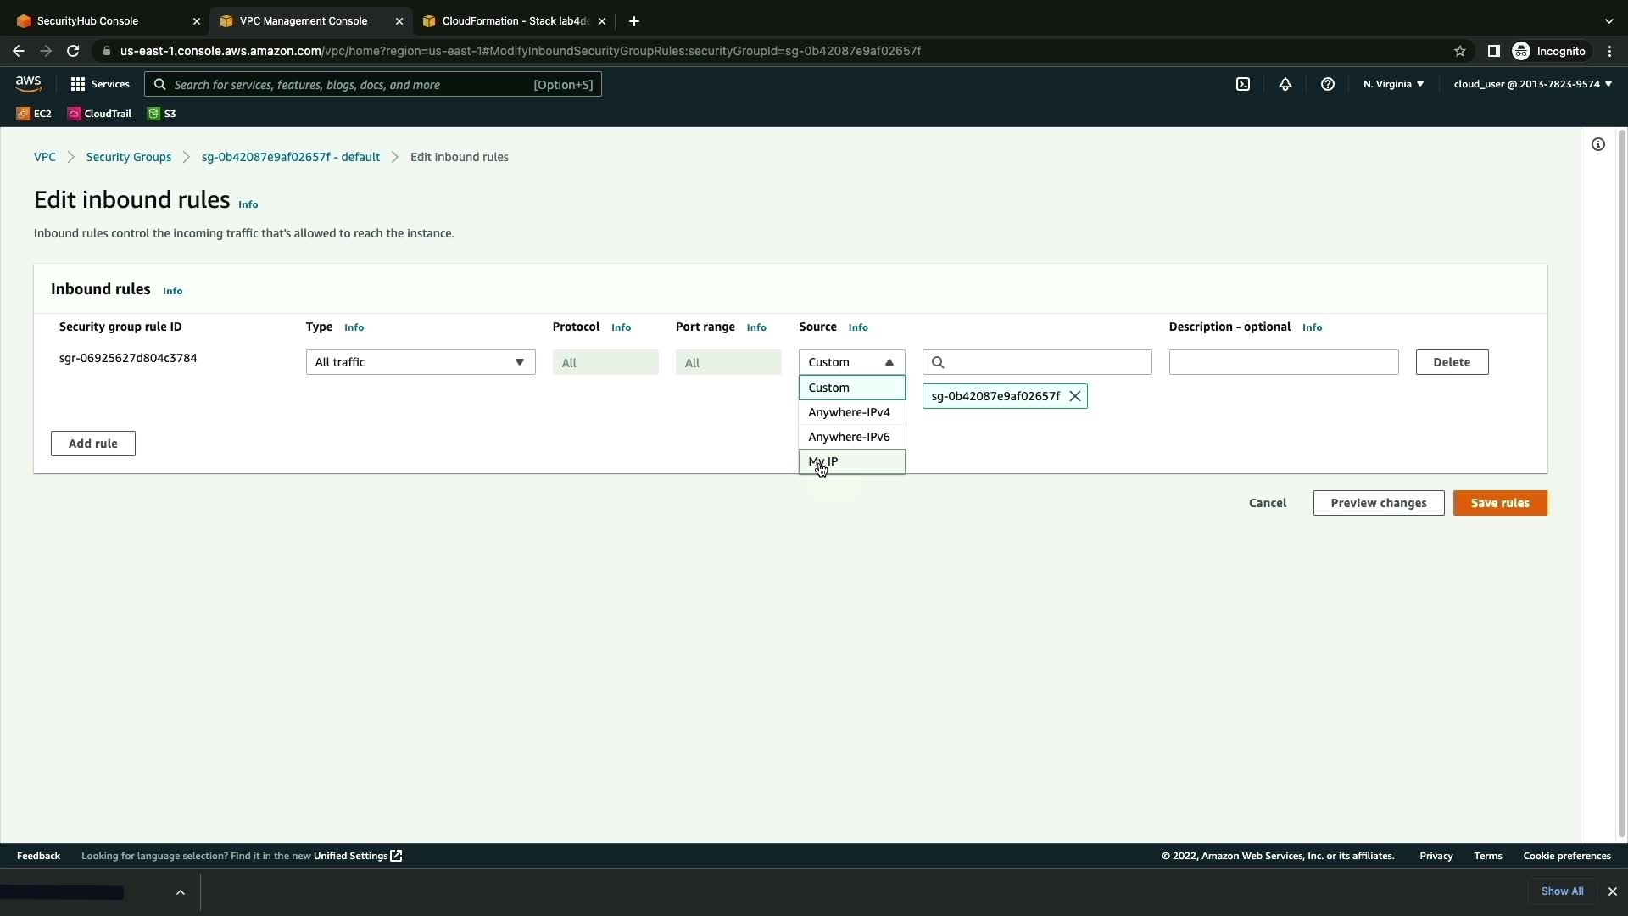1628x916 pixels.
Task: Choose Anywhere-IPv4 source option
Action: coord(850,412)
